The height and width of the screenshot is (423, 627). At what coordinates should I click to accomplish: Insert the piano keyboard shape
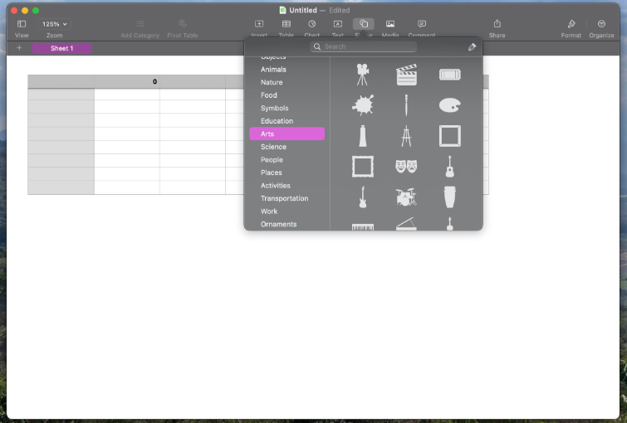(x=363, y=227)
